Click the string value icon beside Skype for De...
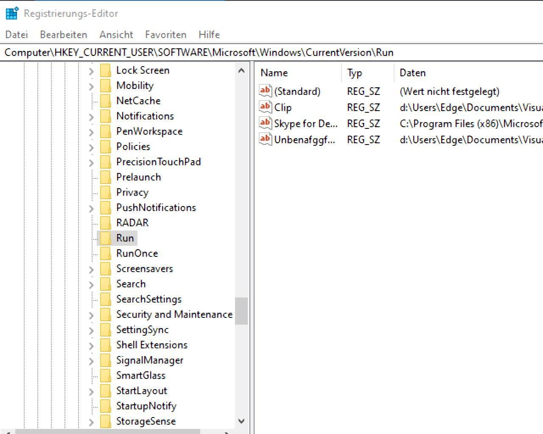 266,123
